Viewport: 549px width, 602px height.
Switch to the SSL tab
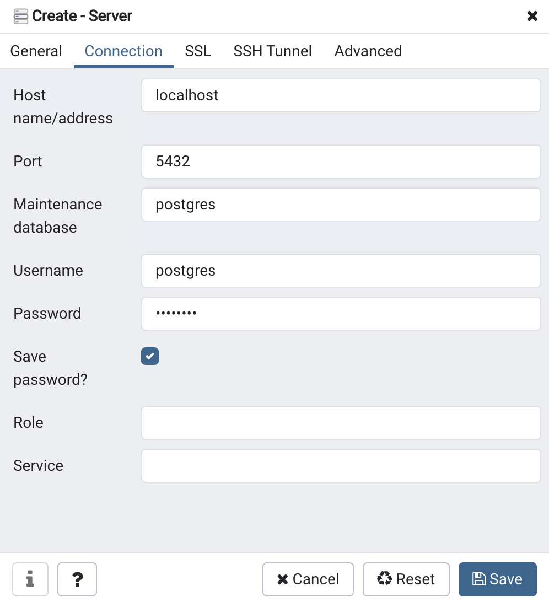tap(197, 51)
